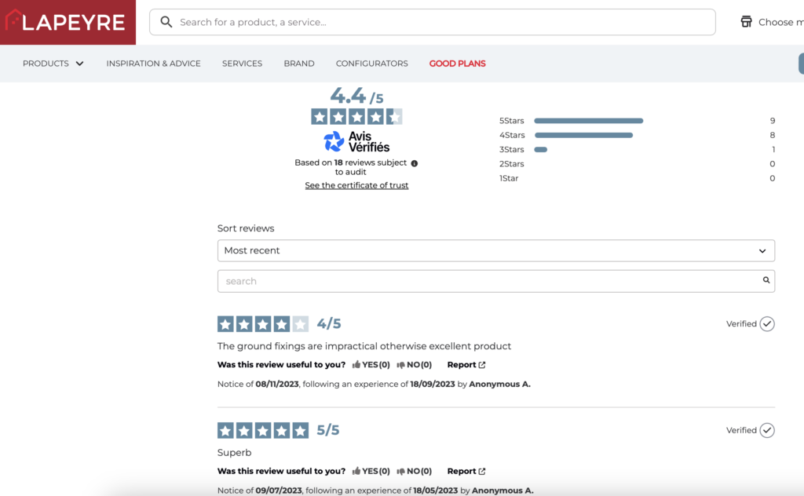Click Verified checkmark on the 4/5 review

click(767, 324)
